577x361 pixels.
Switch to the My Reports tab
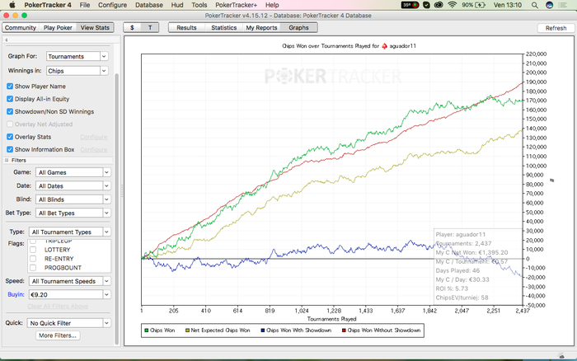point(261,27)
